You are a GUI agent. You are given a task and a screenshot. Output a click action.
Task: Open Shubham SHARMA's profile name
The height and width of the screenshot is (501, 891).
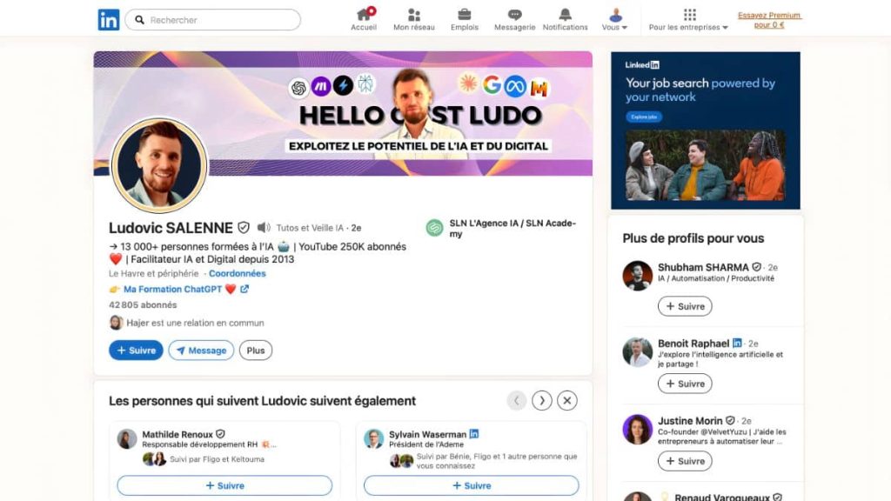(x=703, y=268)
